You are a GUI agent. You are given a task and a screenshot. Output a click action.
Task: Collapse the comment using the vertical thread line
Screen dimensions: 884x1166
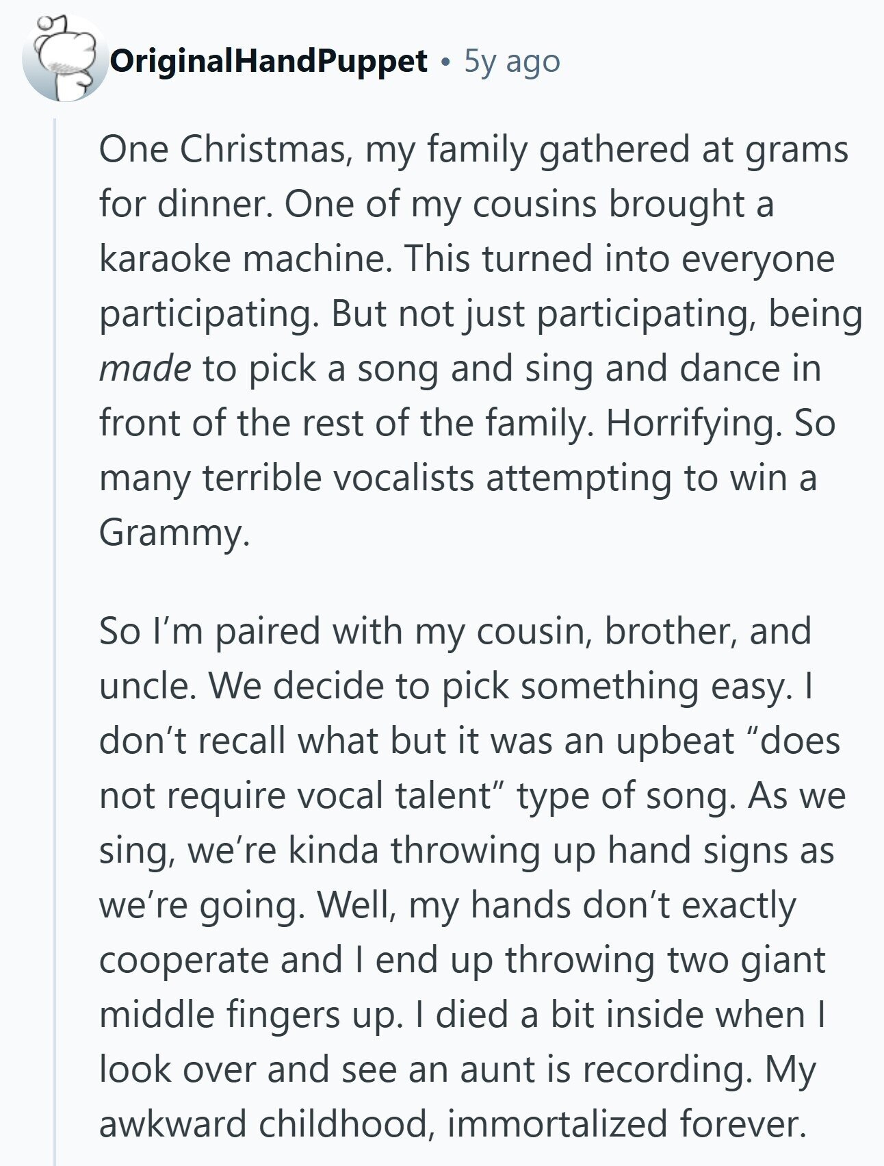pyautogui.click(x=55, y=616)
